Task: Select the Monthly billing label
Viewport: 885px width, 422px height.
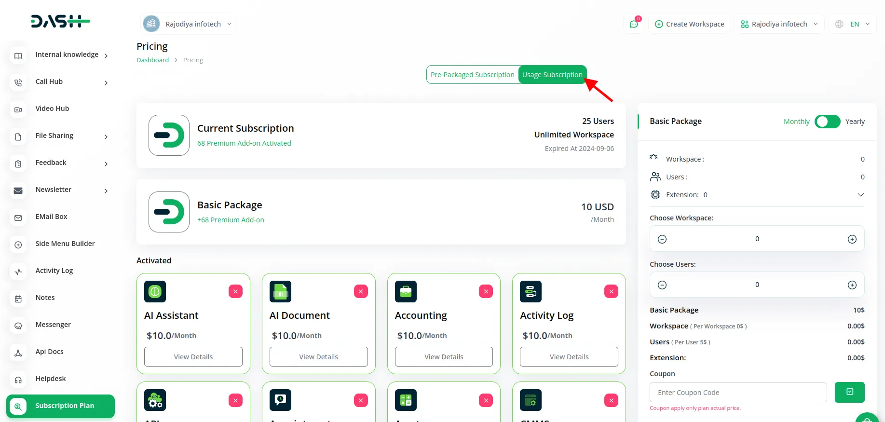Action: tap(796, 122)
